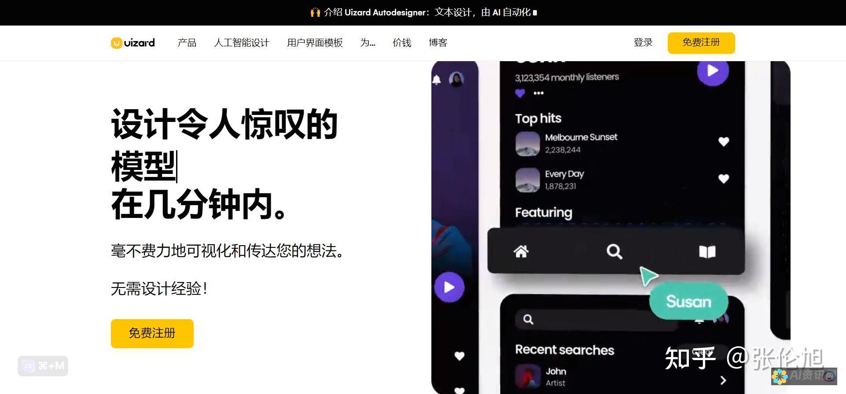This screenshot has width=846, height=394.
Task: Open the truncated 为... menu item
Action: (x=368, y=43)
